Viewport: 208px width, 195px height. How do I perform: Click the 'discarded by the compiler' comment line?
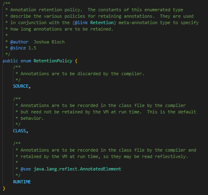[80, 74]
